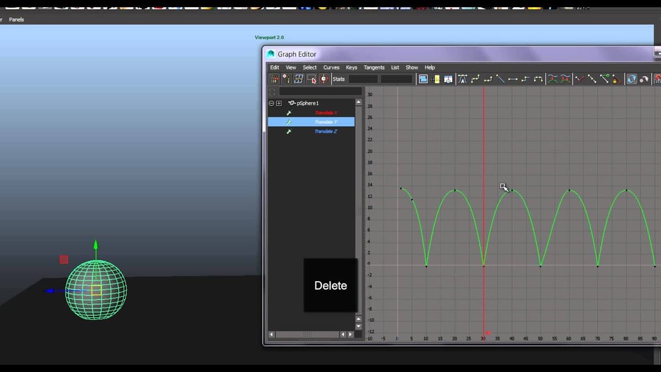Apply Linear tangents to selected keys
Image resolution: width=661 pixels, height=372 pixels.
501,79
